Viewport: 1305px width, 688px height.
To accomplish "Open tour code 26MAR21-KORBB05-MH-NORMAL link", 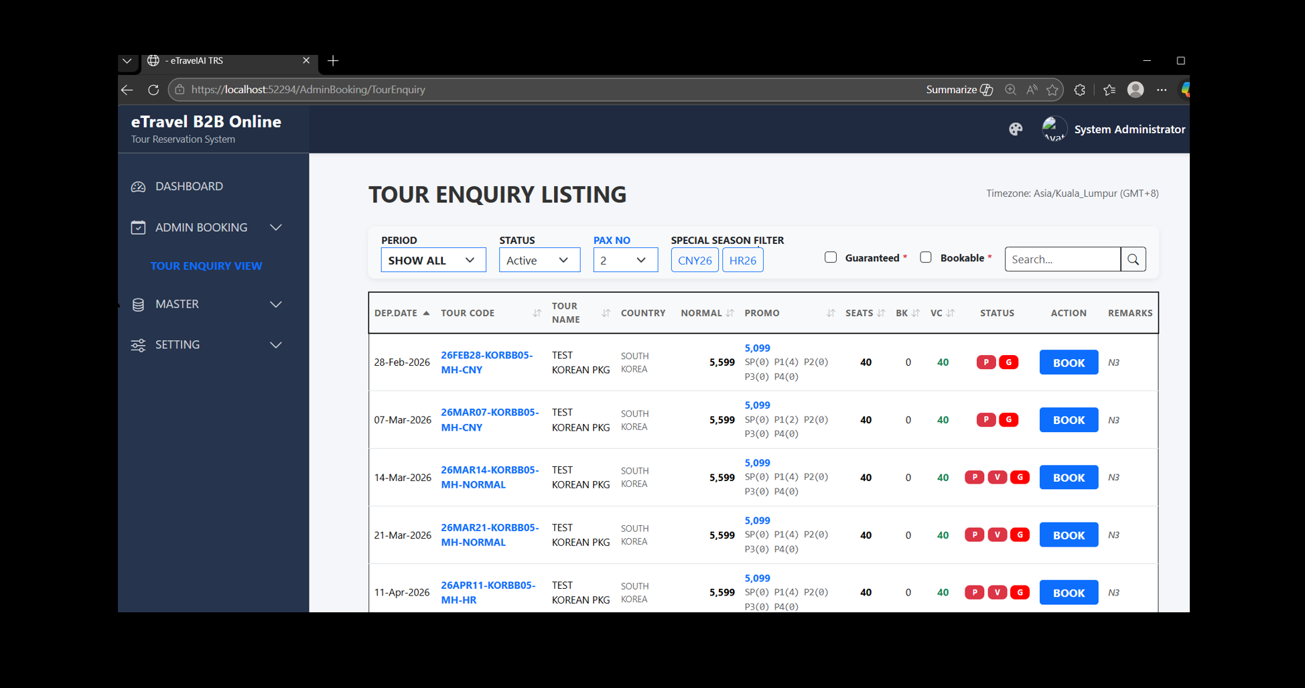I will (x=489, y=535).
